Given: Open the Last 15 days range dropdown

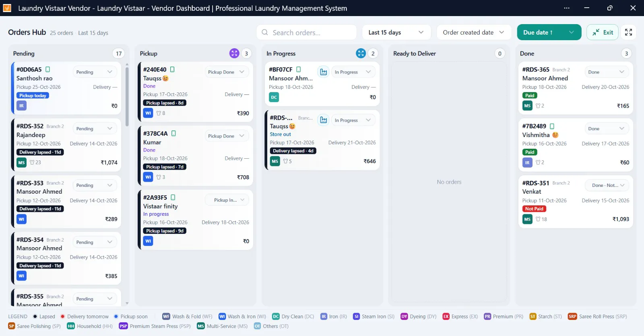Looking at the screenshot, I should pyautogui.click(x=396, y=33).
